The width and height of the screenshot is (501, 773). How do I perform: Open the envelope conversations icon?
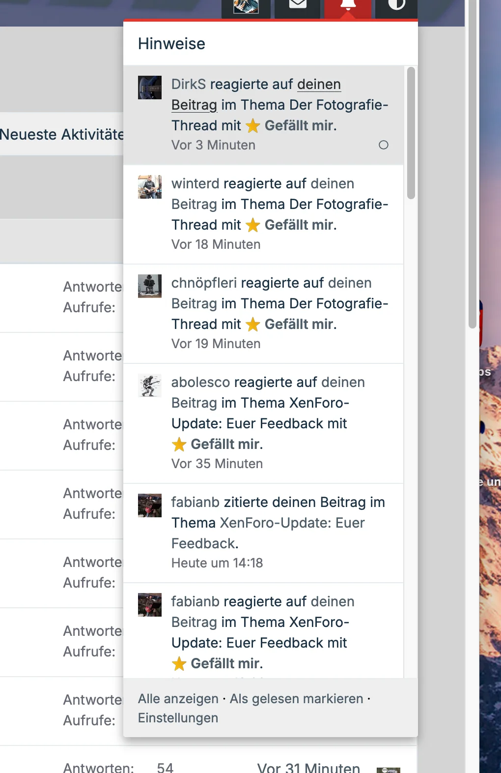[298, 7]
